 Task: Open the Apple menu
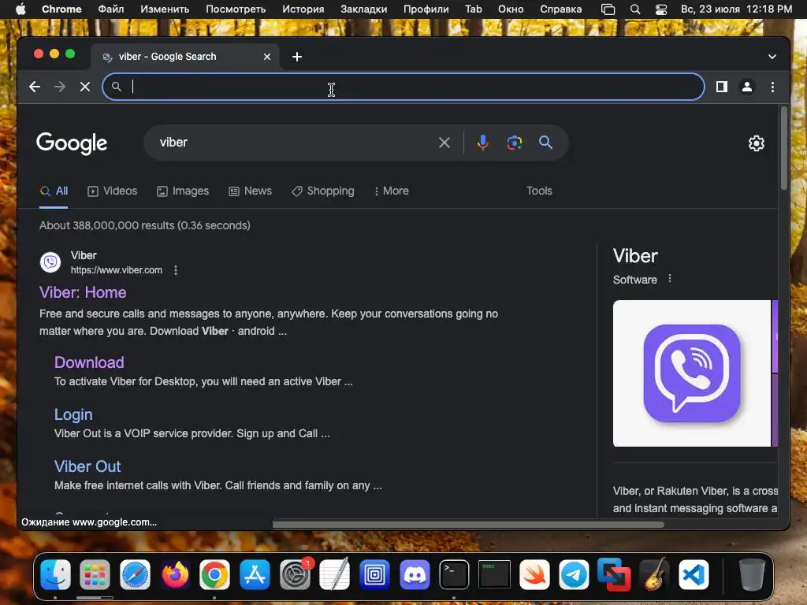pyautogui.click(x=20, y=9)
